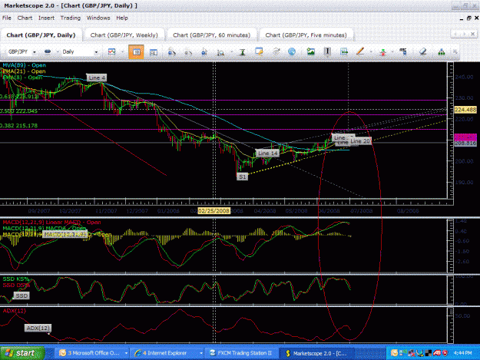Click the green I-beam toolbar icon
Viewport: 480px width, 360px height.
(x=242, y=52)
